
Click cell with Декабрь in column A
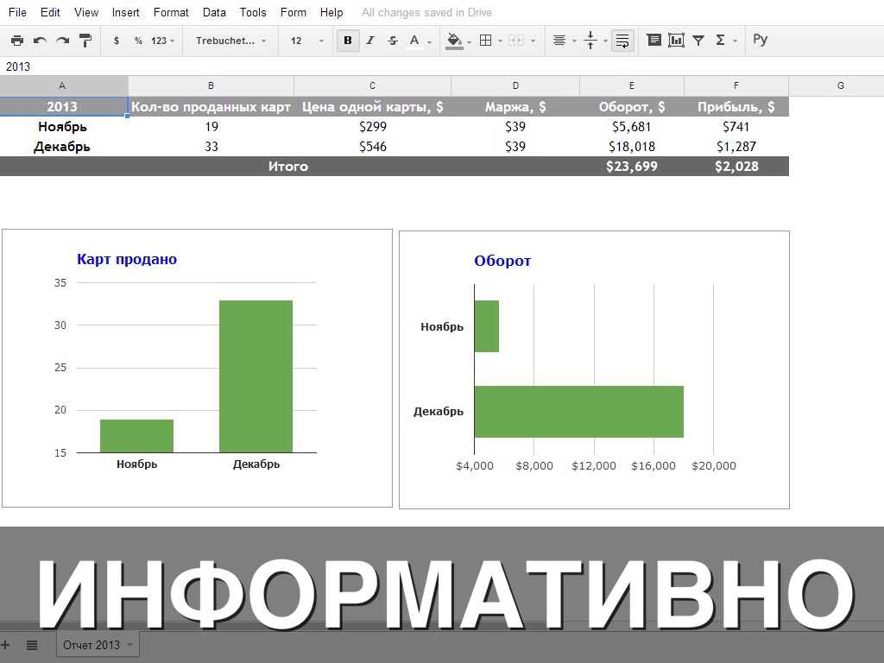[62, 147]
